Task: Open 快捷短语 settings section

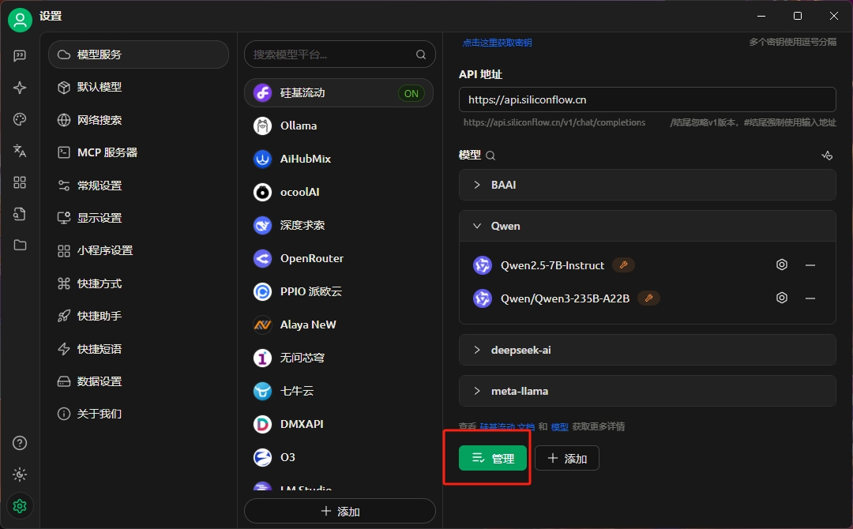Action: coord(138,348)
